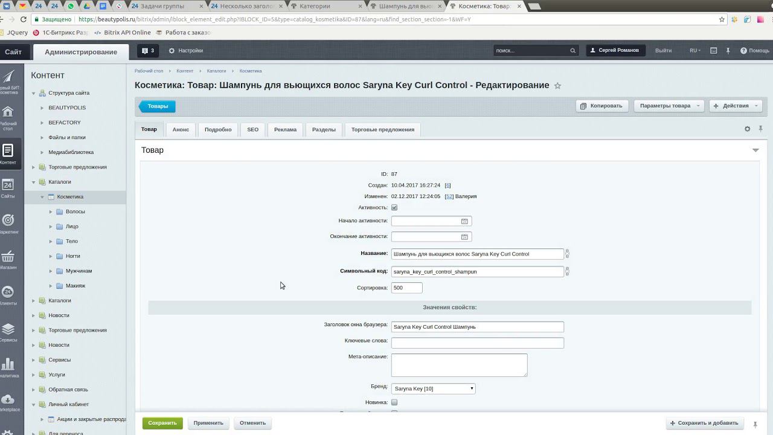
Task: Switch to the Анонс tab
Action: (x=181, y=129)
